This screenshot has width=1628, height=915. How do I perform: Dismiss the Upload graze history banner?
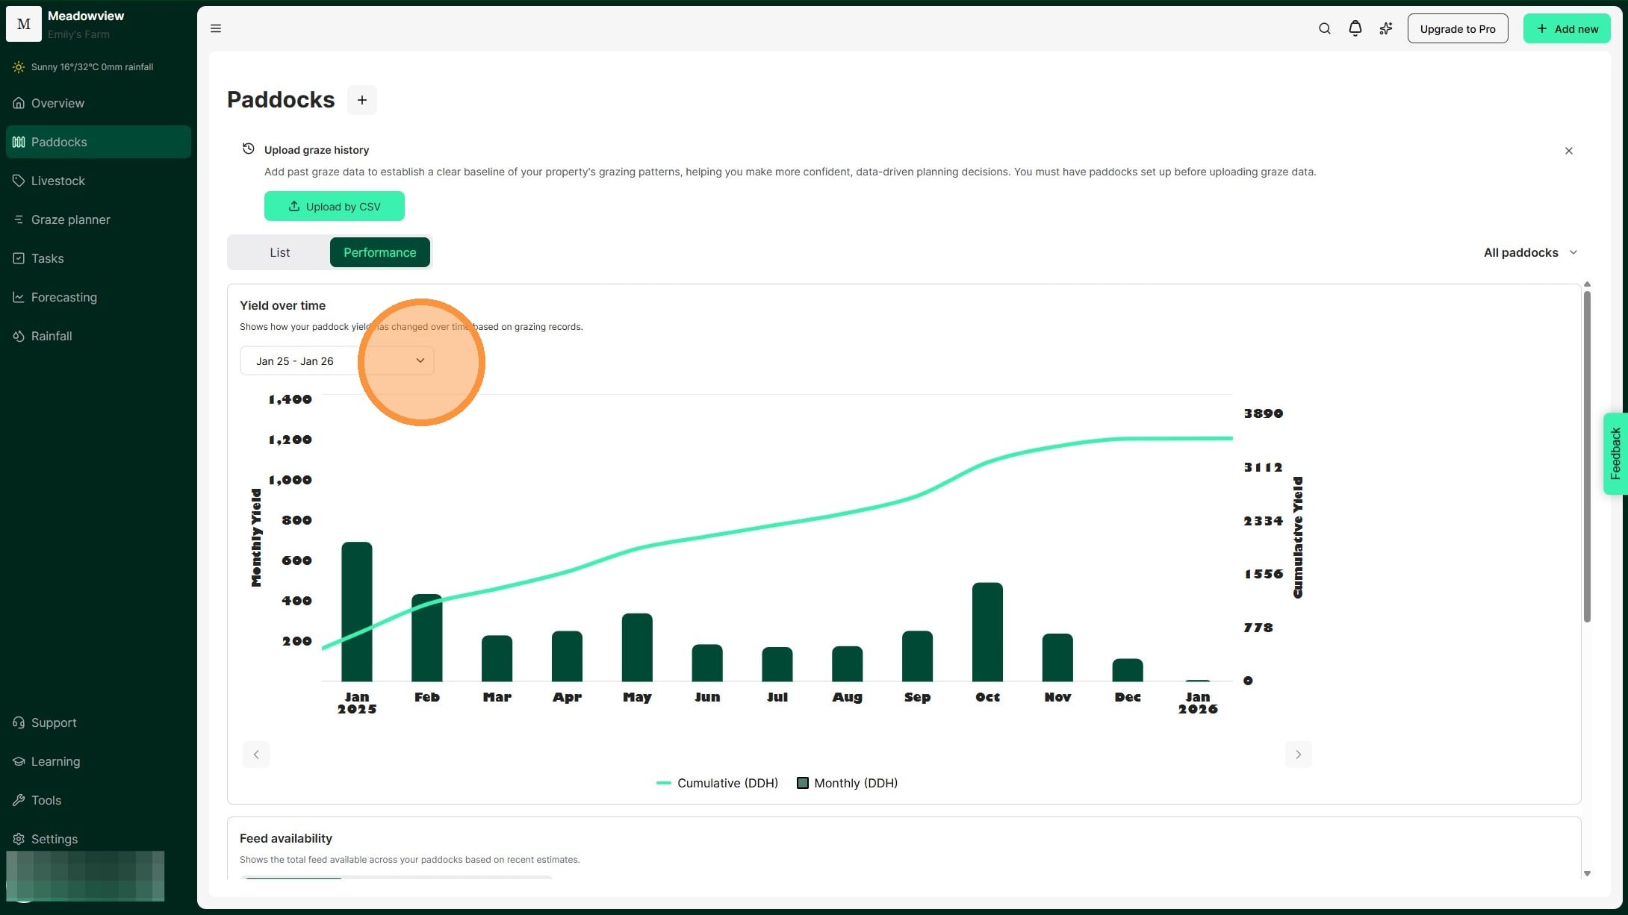click(x=1568, y=151)
